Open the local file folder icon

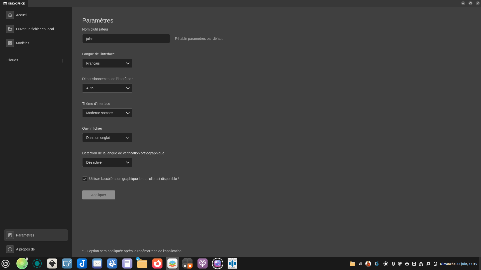coord(10,29)
